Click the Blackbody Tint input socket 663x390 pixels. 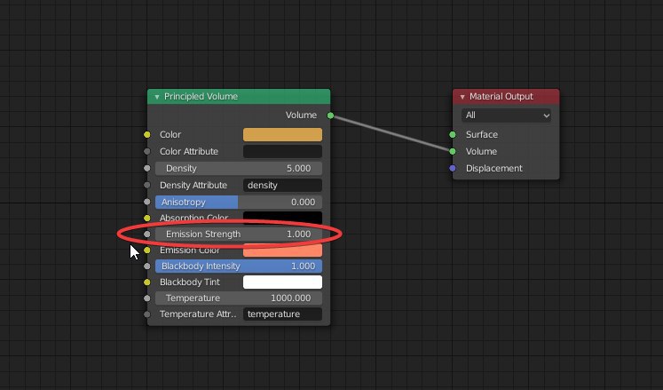pyautogui.click(x=147, y=282)
